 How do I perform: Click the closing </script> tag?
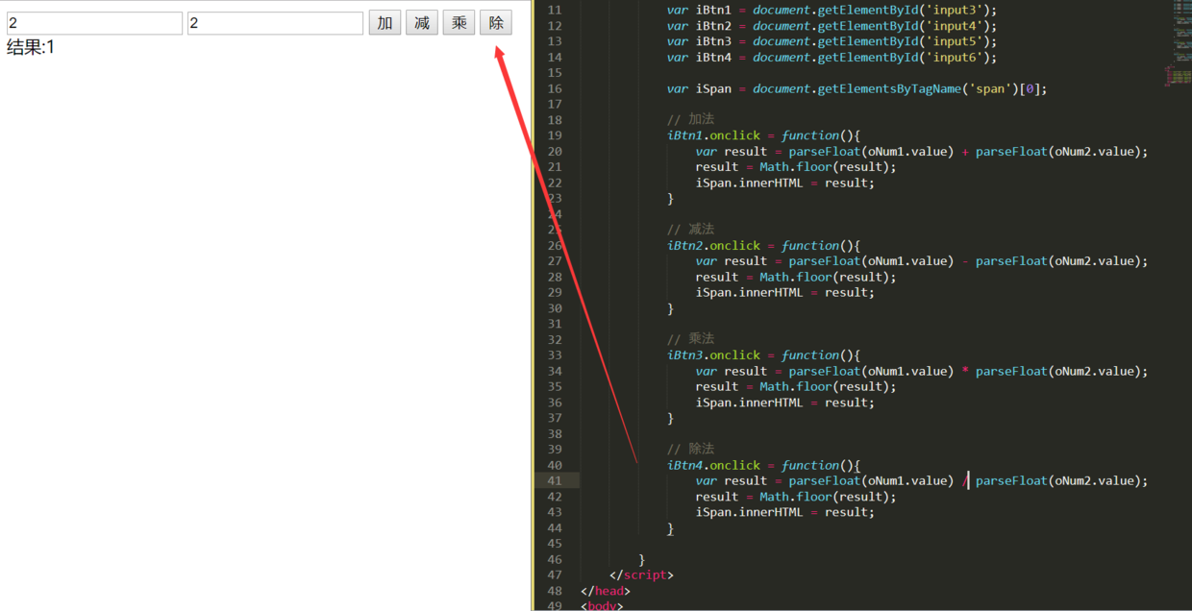pyautogui.click(x=641, y=574)
